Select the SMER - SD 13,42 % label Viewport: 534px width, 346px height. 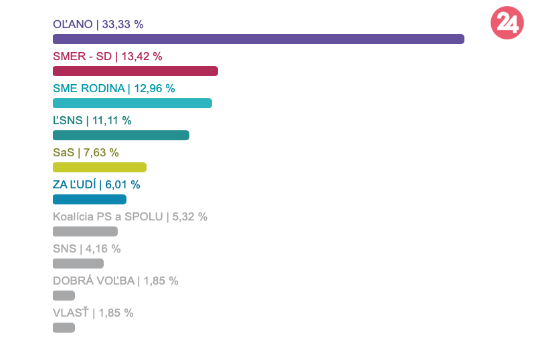pyautogui.click(x=108, y=57)
